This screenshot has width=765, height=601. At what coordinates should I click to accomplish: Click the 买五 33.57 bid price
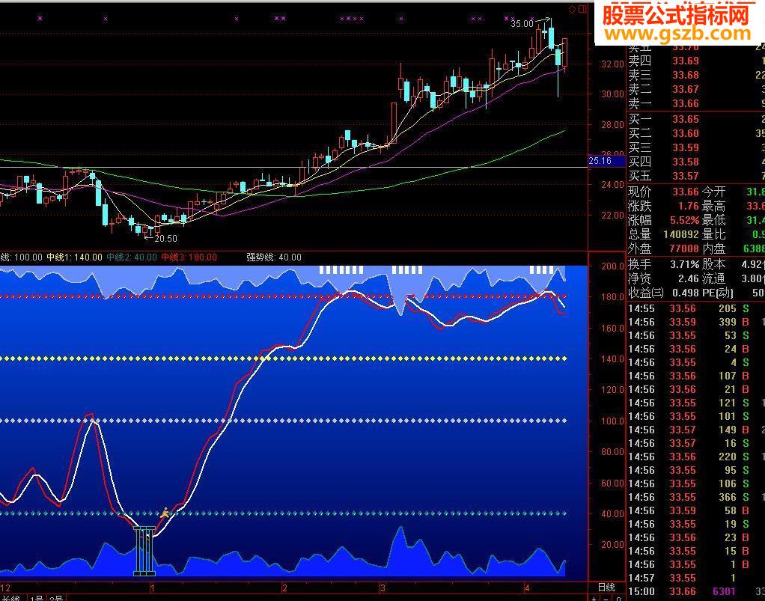(686, 176)
